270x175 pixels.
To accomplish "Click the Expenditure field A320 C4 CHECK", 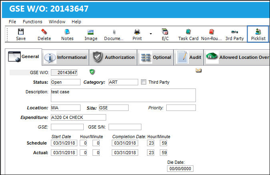I will (x=79, y=117).
